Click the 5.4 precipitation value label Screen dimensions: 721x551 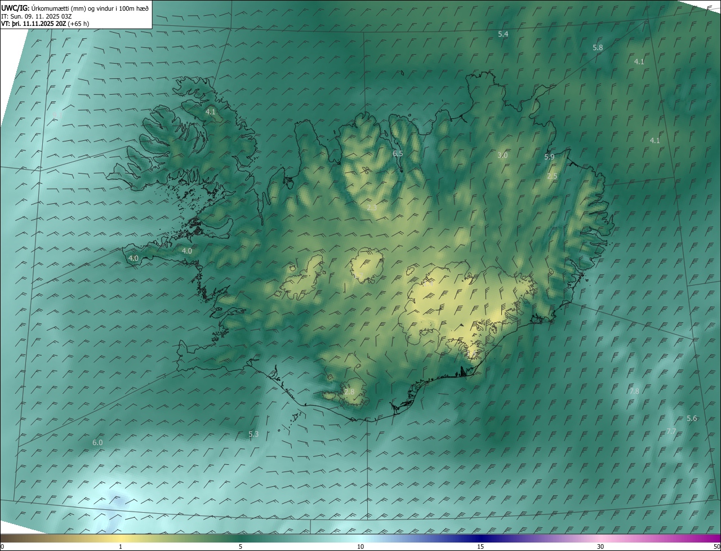pyautogui.click(x=503, y=34)
